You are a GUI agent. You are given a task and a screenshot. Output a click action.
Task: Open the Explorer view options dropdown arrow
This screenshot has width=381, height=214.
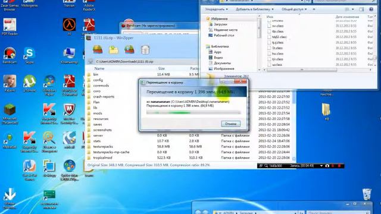pos(352,10)
